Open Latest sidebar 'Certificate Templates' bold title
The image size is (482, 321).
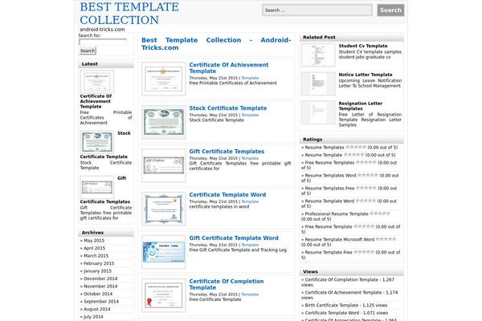pyautogui.click(x=105, y=201)
